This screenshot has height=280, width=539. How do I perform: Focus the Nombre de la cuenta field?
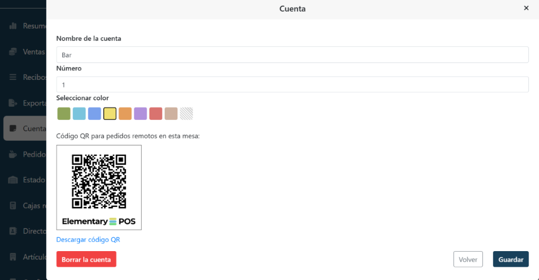(x=293, y=55)
